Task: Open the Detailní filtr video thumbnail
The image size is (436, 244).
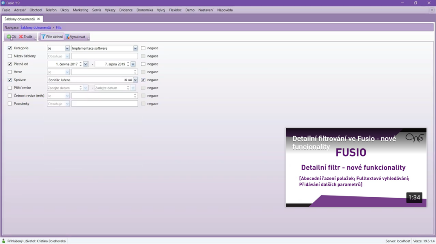Action: point(356,167)
